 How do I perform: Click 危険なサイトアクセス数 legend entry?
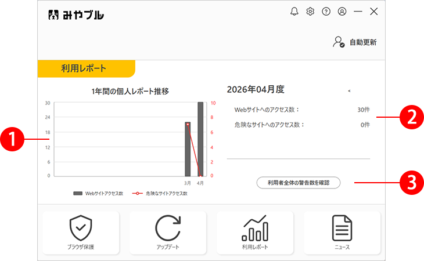[160, 194]
